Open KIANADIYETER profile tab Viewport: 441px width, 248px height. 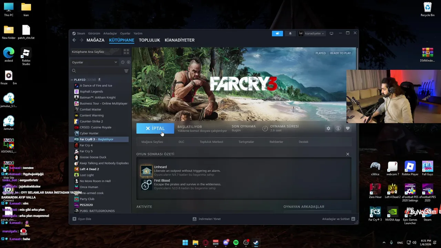pos(180,40)
